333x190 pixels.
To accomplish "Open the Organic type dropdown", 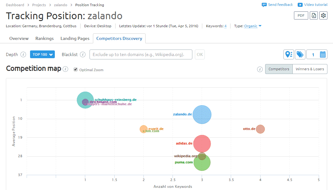I will (253, 26).
